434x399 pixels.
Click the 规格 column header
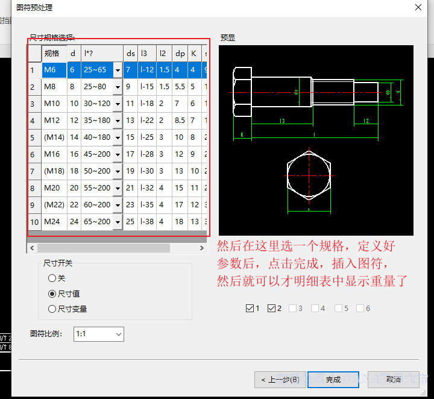[x=52, y=54]
